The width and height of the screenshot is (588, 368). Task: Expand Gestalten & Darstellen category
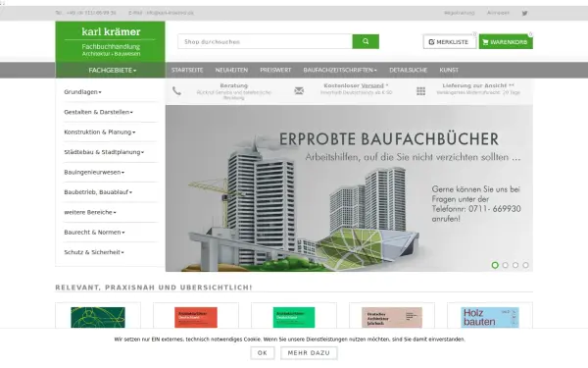click(x=98, y=112)
